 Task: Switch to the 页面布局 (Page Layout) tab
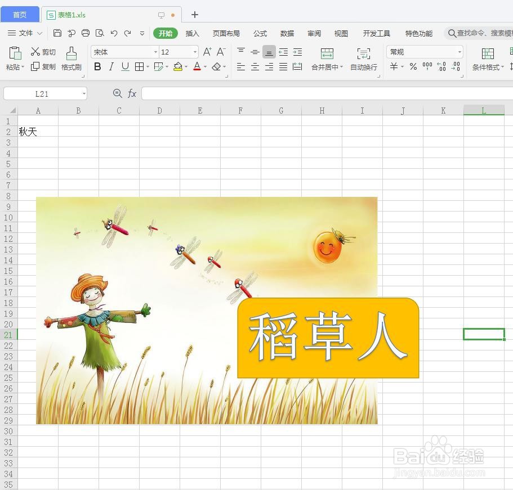click(x=226, y=33)
